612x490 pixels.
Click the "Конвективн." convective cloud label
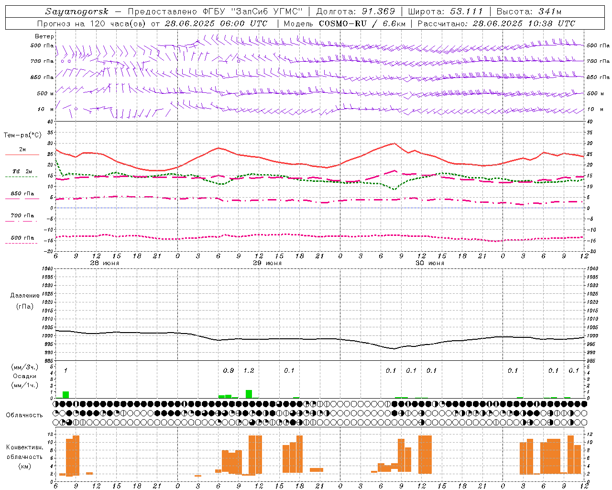25,447
